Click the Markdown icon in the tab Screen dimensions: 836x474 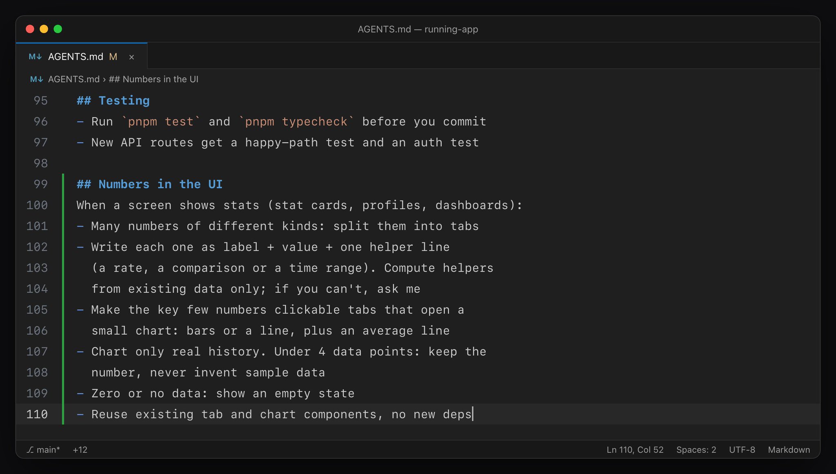point(35,57)
